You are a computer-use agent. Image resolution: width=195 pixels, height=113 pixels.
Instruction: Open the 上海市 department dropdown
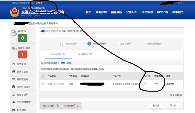[40, 3]
